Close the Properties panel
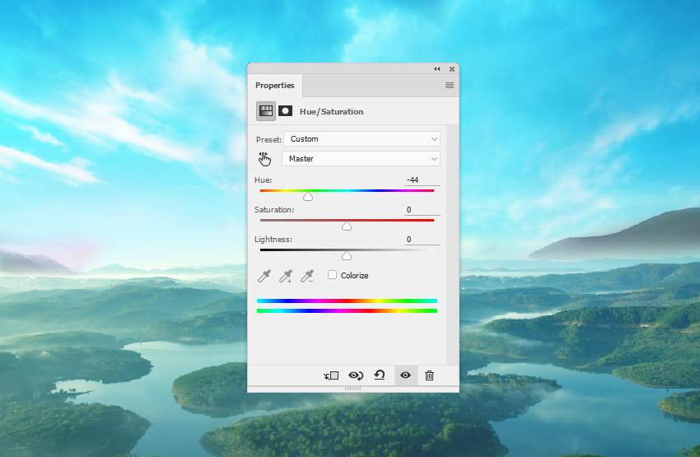Screen dimensions: 700x457 [x=452, y=68]
